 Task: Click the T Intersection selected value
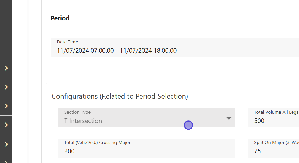point(83,121)
